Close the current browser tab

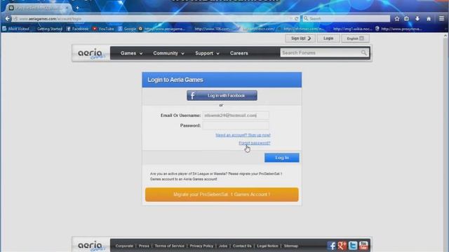[x=67, y=8]
